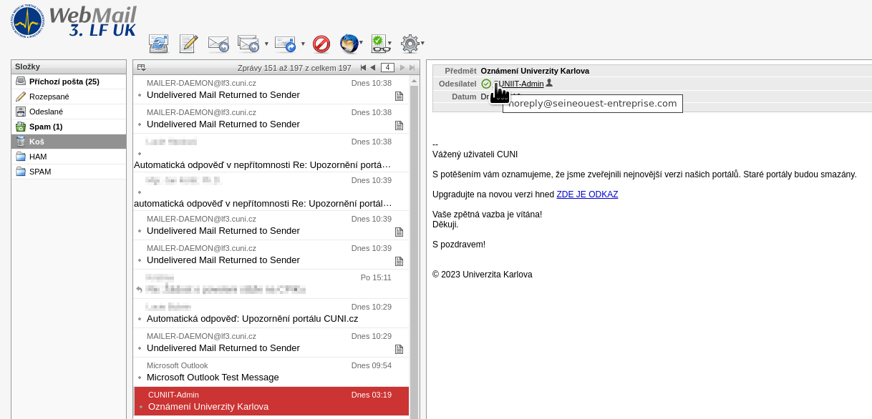Open the Spam (1) folder
The image size is (872, 419).
pos(69,127)
